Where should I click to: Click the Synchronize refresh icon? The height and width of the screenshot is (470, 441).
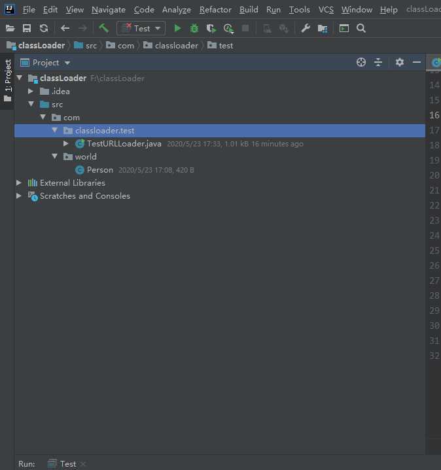click(44, 29)
